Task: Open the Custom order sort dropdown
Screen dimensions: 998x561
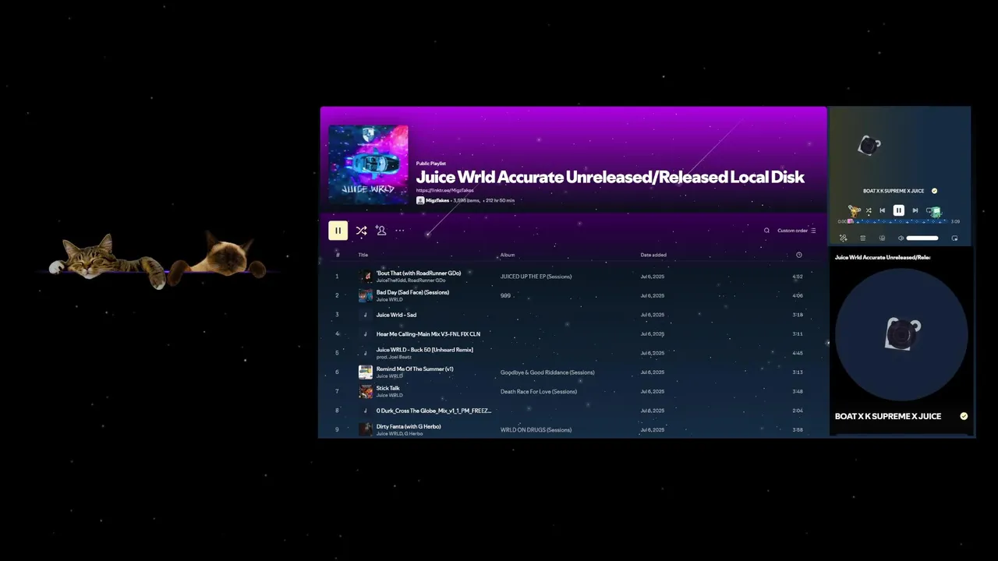Action: (797, 231)
